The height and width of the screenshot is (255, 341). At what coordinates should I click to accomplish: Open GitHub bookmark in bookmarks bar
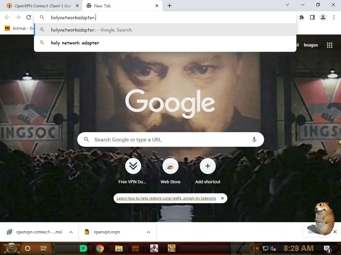[19, 29]
